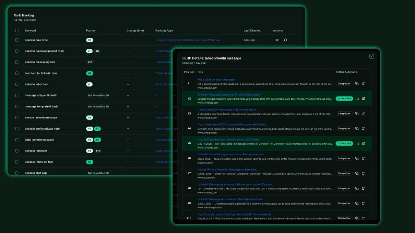This screenshot has width=415, height=233.
Task: Copy URL of SERP result #8
Action: point(357,188)
